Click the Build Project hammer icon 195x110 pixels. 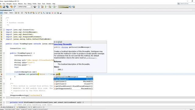coord(39,7)
